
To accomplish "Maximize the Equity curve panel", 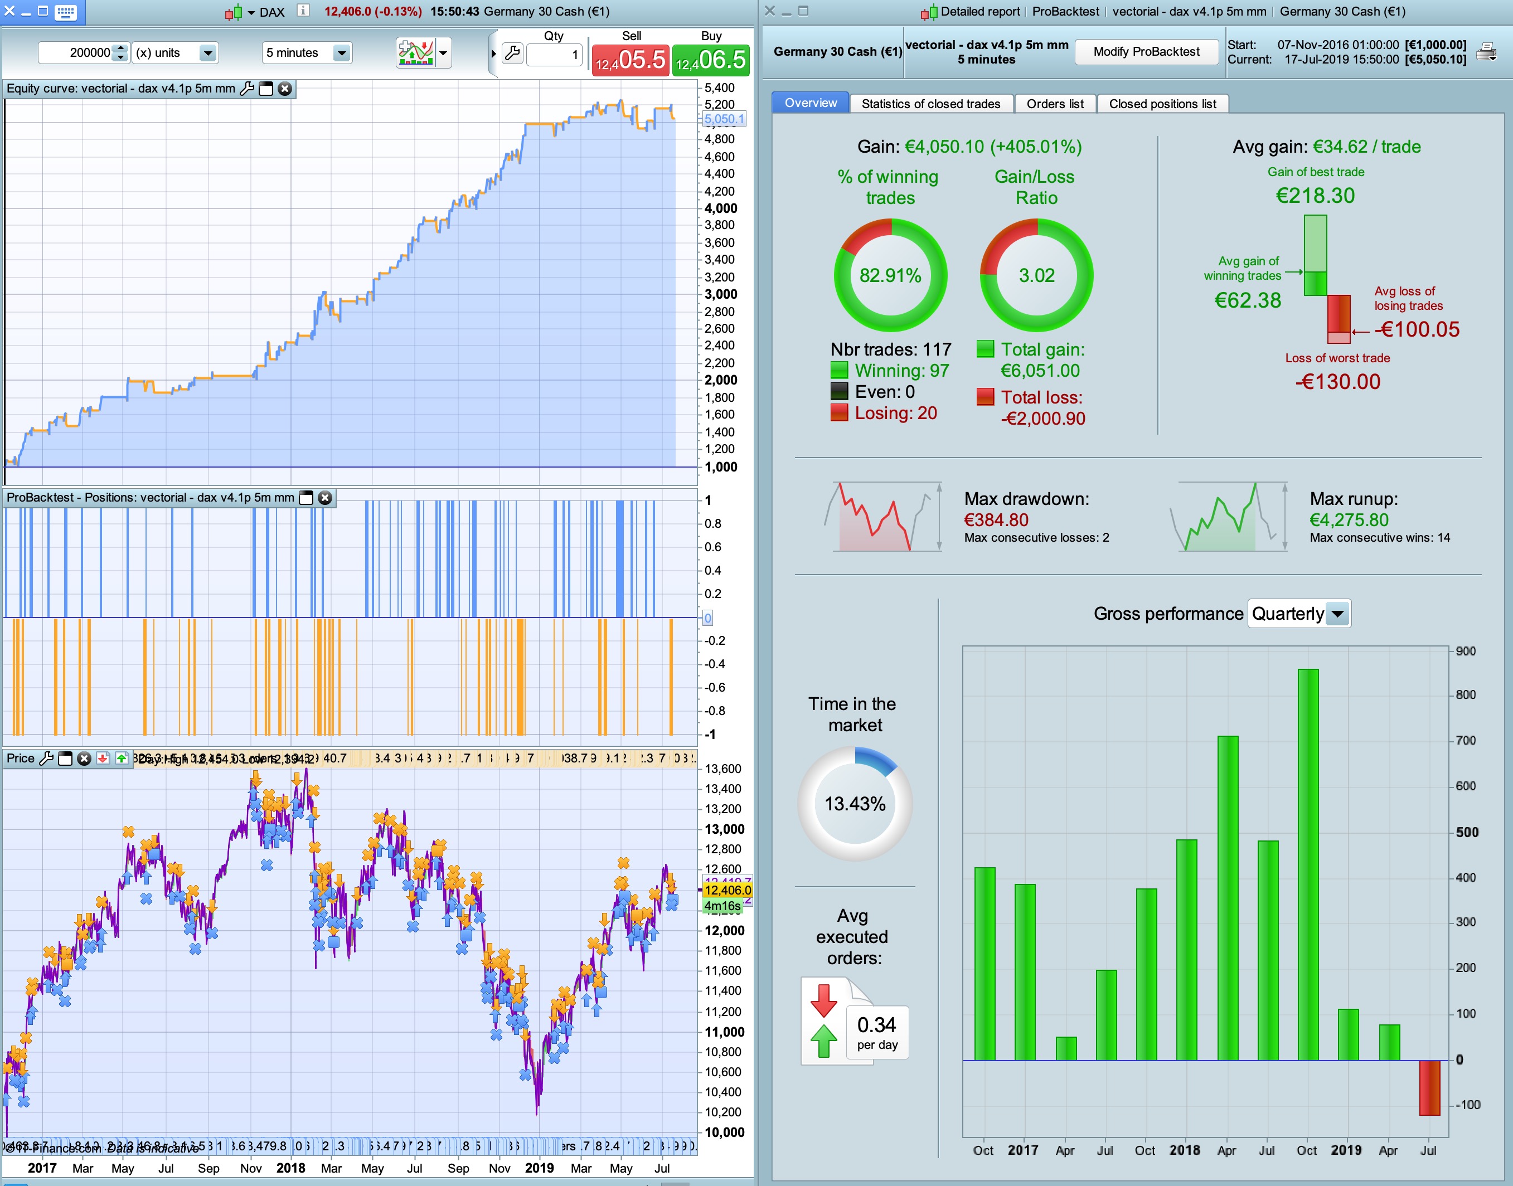I will coord(266,89).
